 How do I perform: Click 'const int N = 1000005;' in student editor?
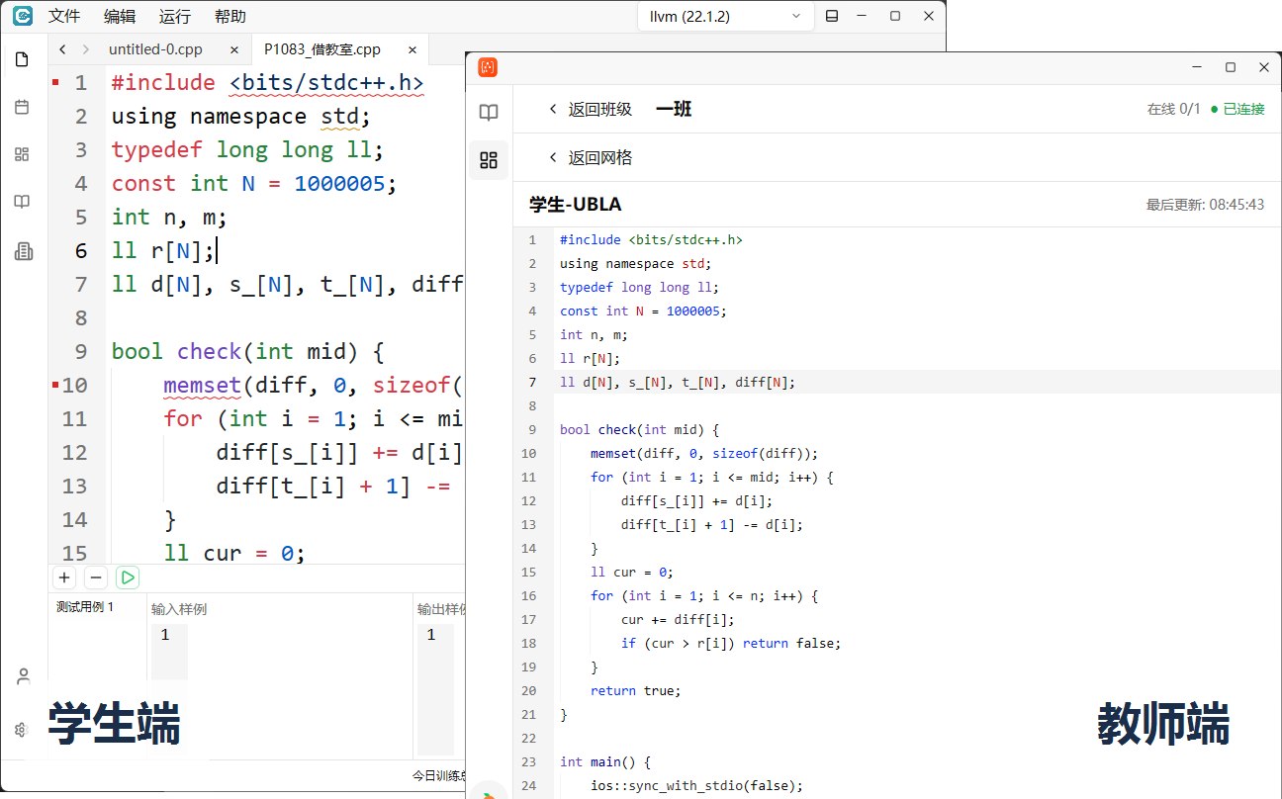coord(254,183)
